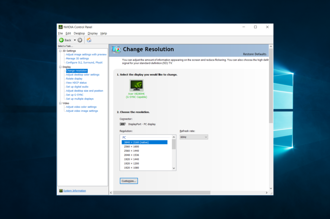Open the Help menu
The width and height of the screenshot is (330, 219).
(x=104, y=33)
